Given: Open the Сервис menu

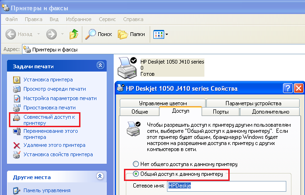Looking at the screenshot, I should tap(107, 19).
